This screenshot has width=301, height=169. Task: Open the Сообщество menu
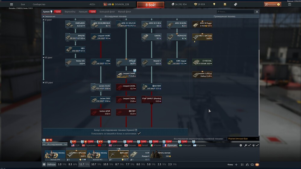tap(39, 4)
